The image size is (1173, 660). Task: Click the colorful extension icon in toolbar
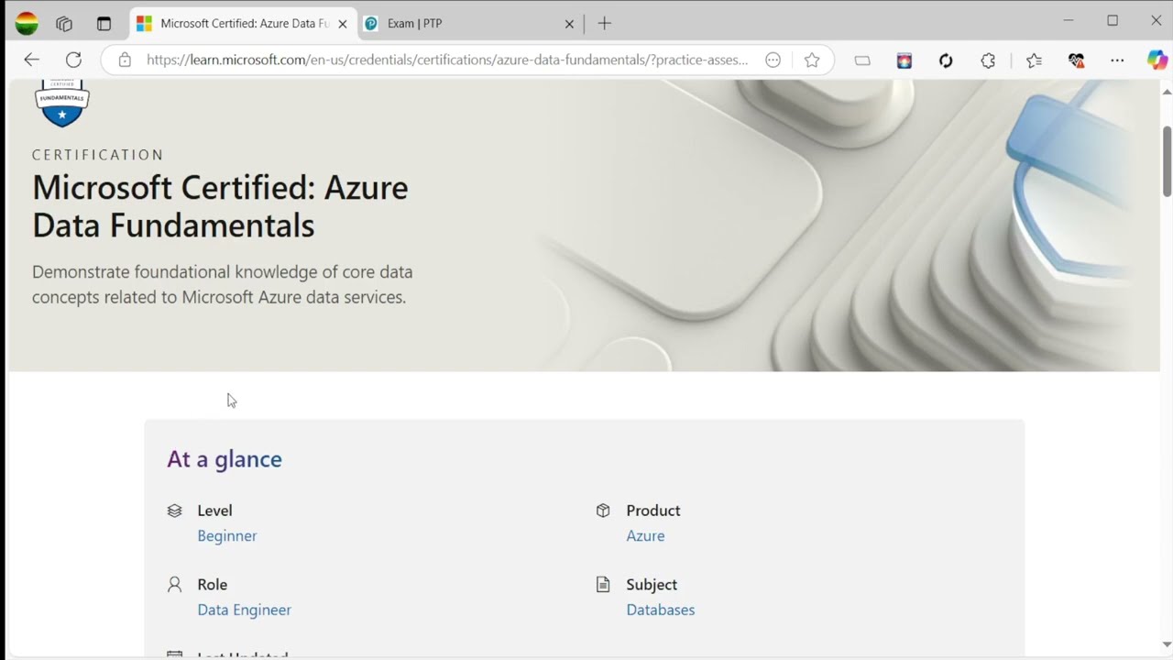(x=904, y=60)
